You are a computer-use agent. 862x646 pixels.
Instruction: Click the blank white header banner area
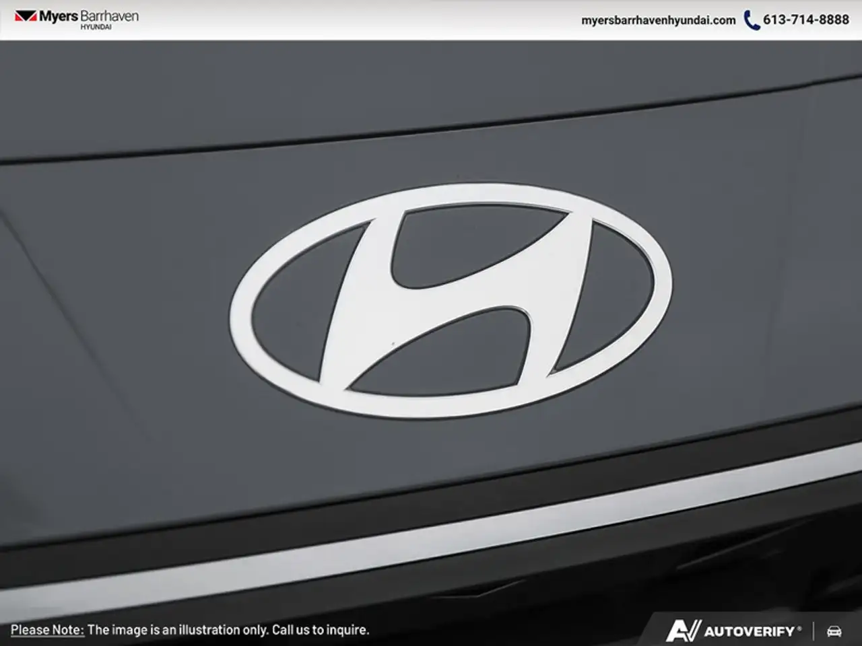click(x=357, y=20)
